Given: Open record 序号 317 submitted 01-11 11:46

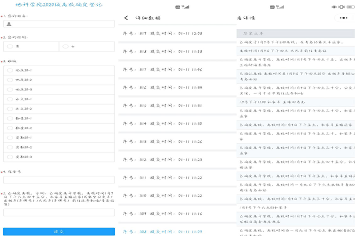Looking at the screenshot, I should (177, 70).
